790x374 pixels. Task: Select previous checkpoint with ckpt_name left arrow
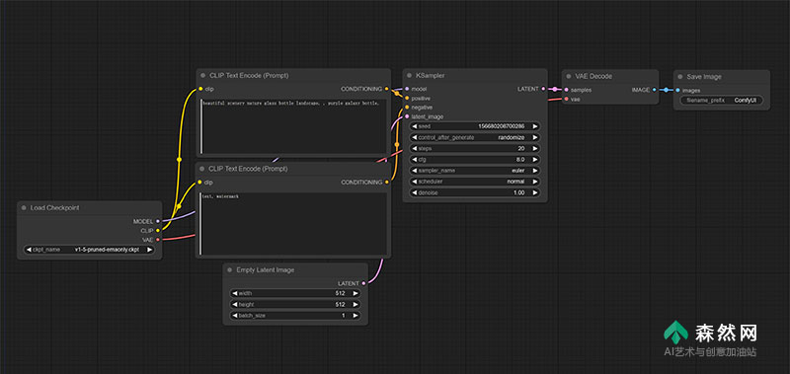(29, 249)
